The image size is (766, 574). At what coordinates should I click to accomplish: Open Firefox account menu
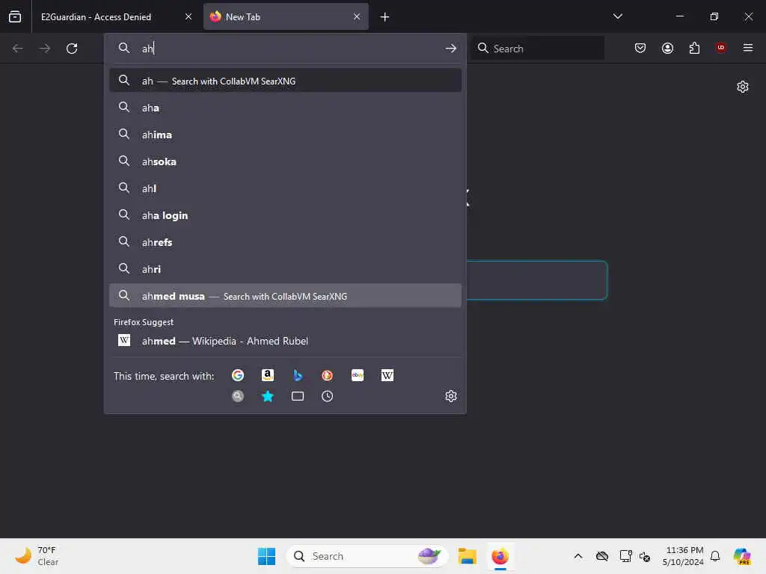tap(667, 48)
